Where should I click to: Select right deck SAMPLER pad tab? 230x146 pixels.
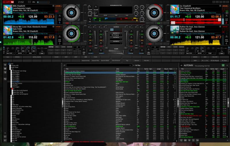(x=181, y=47)
